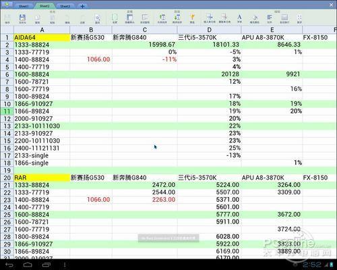Close the spreadsheet with the X button
The height and width of the screenshot is (270, 337).
(x=331, y=5)
